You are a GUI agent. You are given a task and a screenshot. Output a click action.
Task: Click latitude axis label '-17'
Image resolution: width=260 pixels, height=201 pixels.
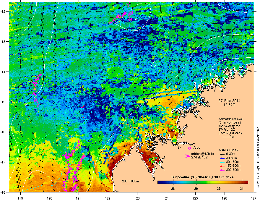(x=3, y=162)
